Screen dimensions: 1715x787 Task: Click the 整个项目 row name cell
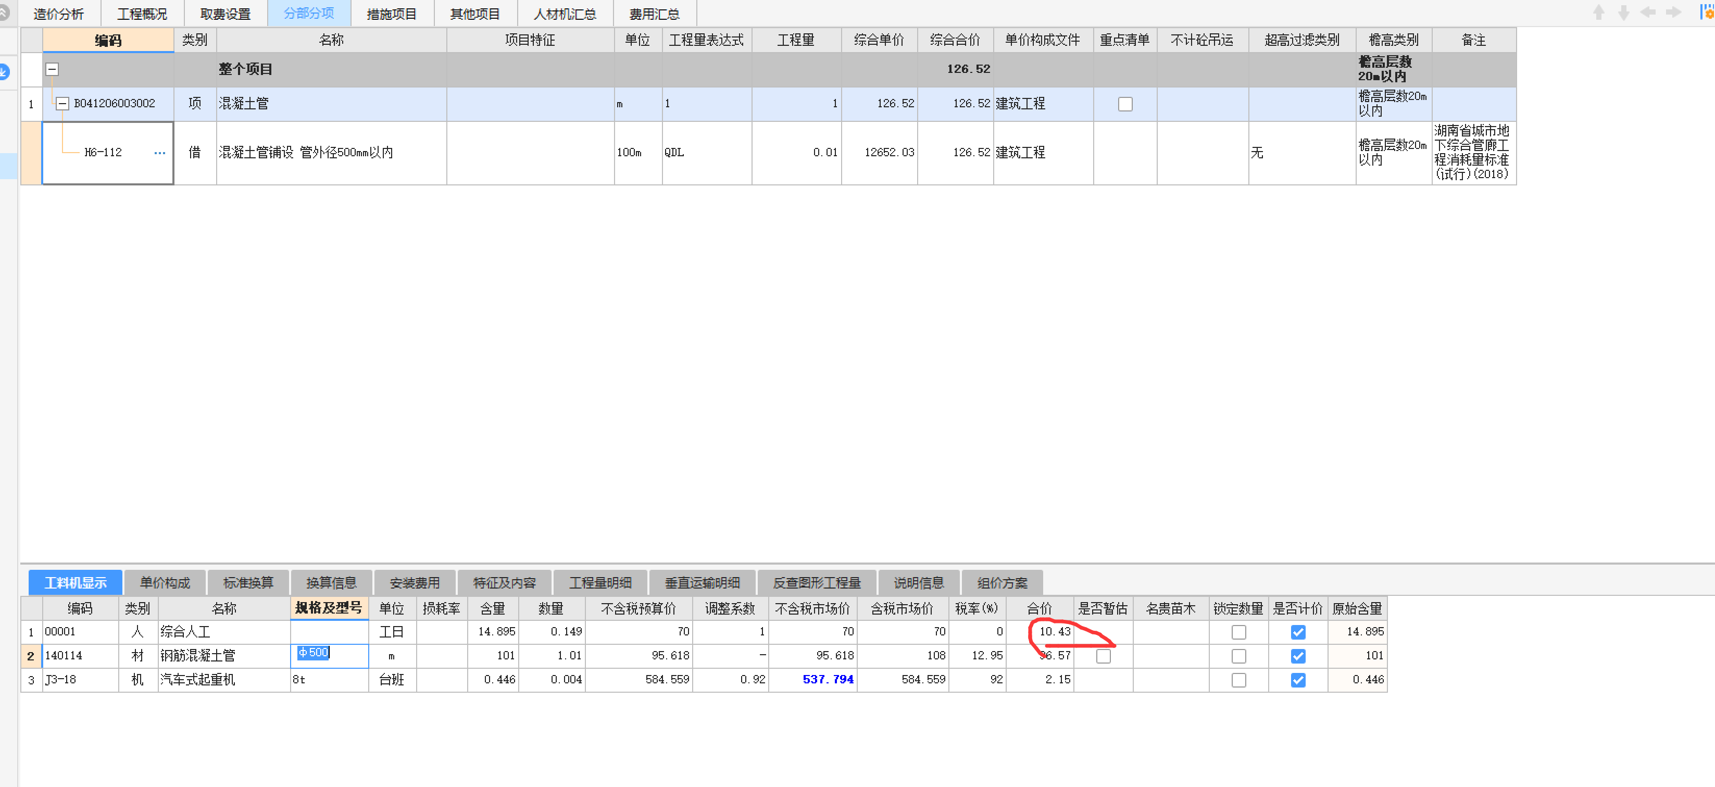click(x=331, y=69)
